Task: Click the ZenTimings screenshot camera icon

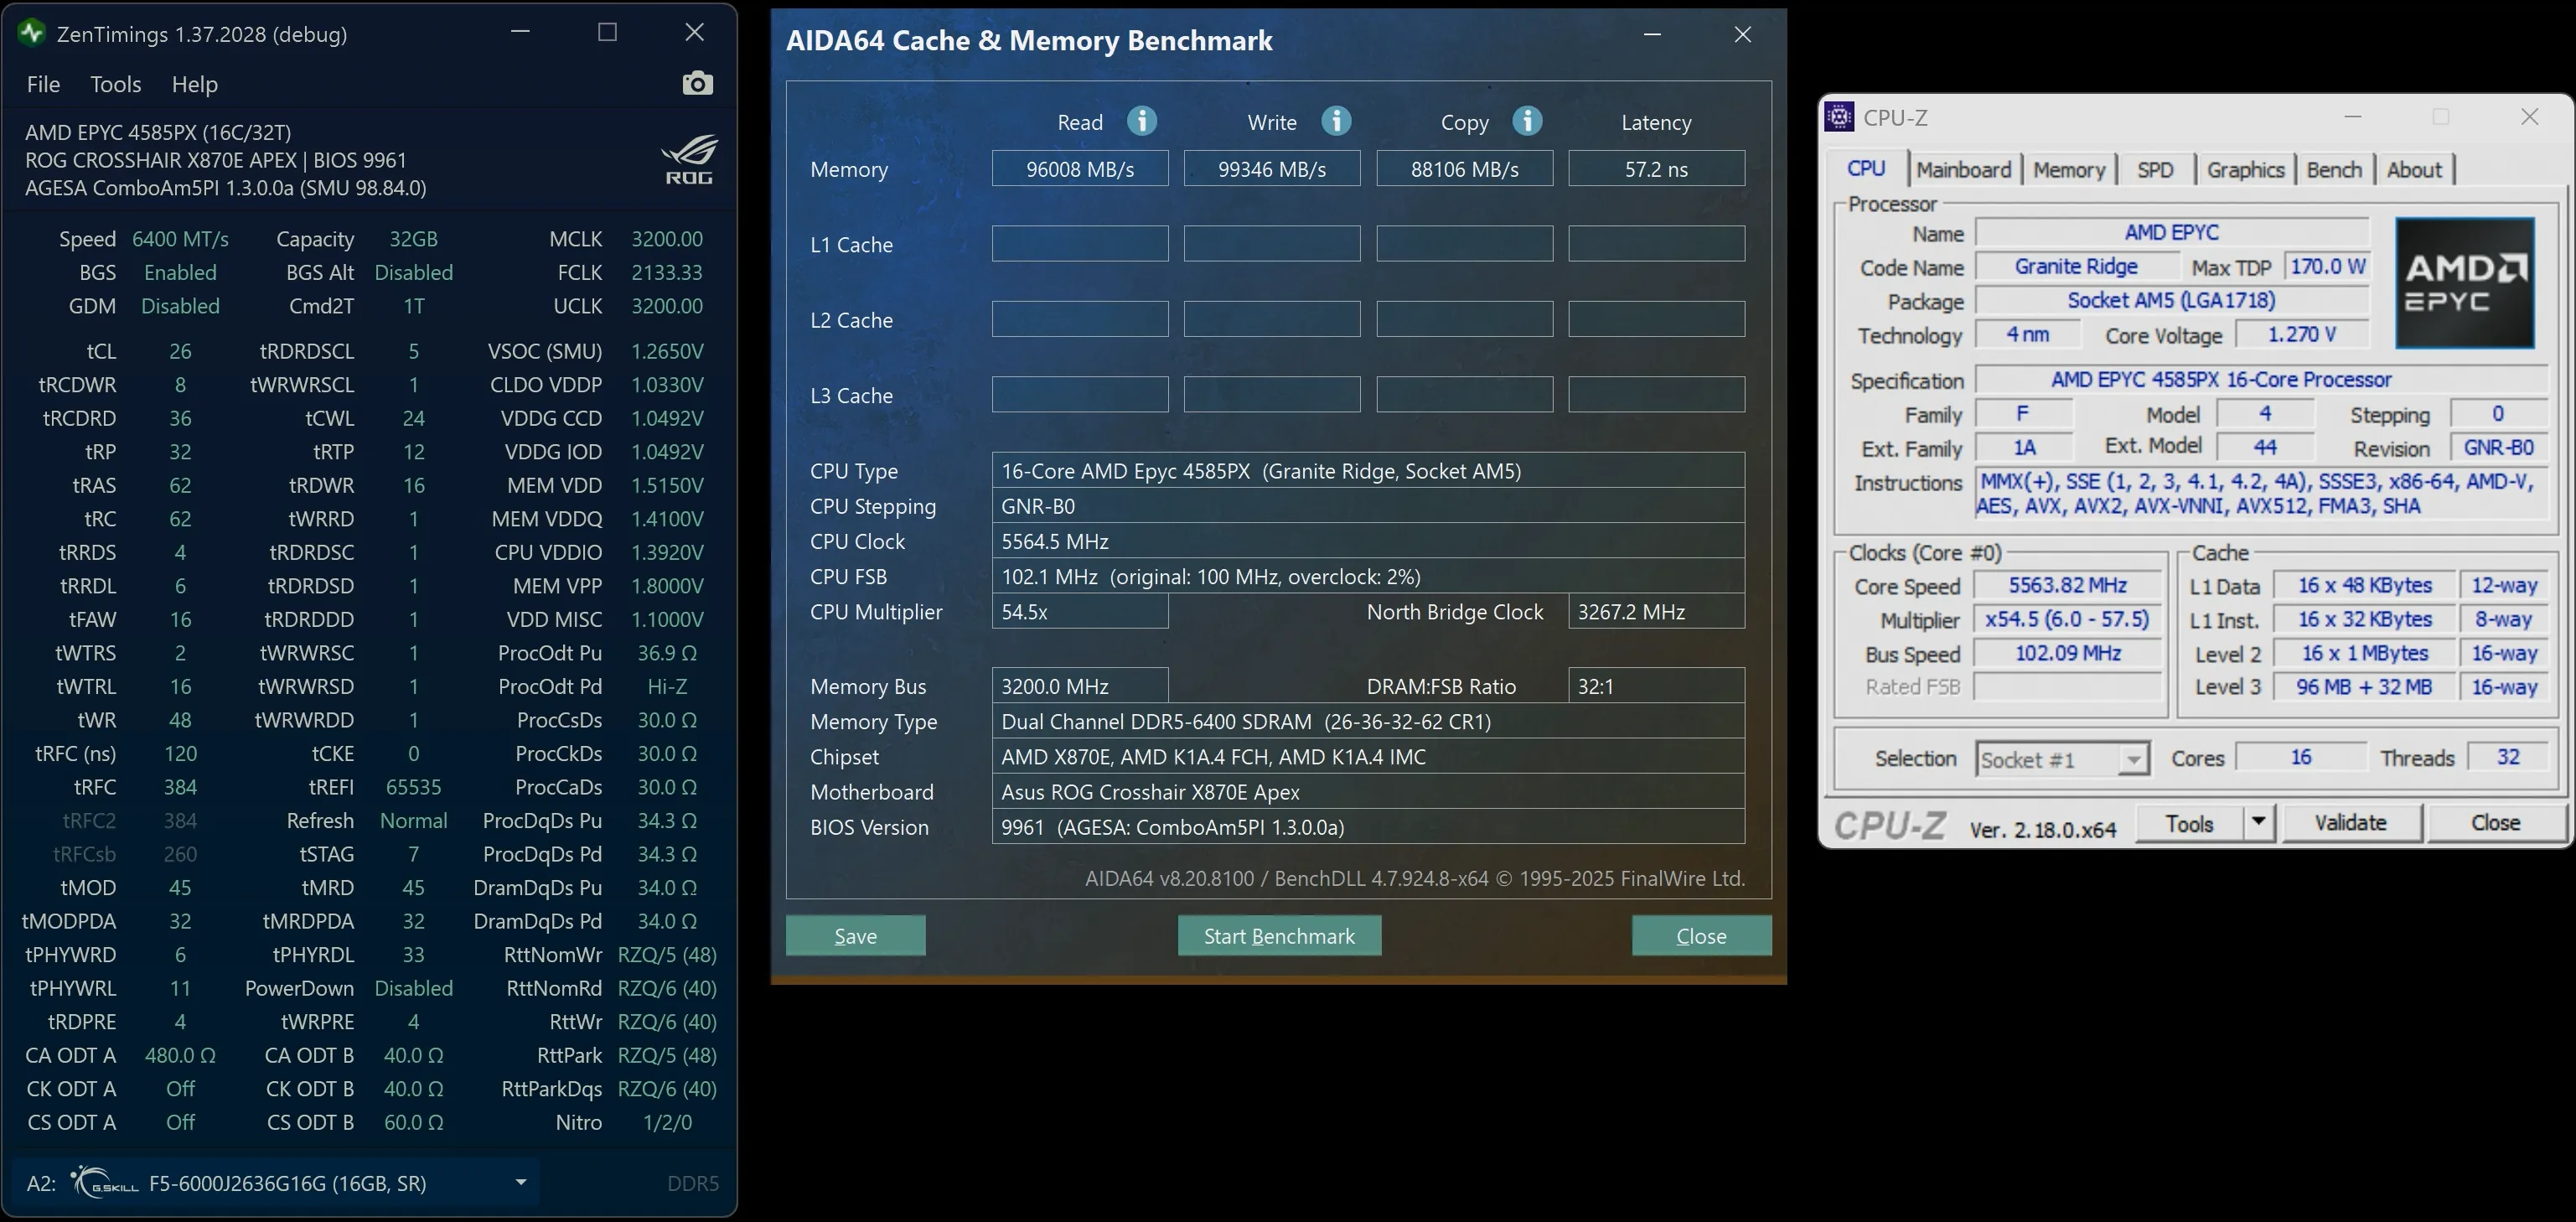Action: tap(698, 83)
